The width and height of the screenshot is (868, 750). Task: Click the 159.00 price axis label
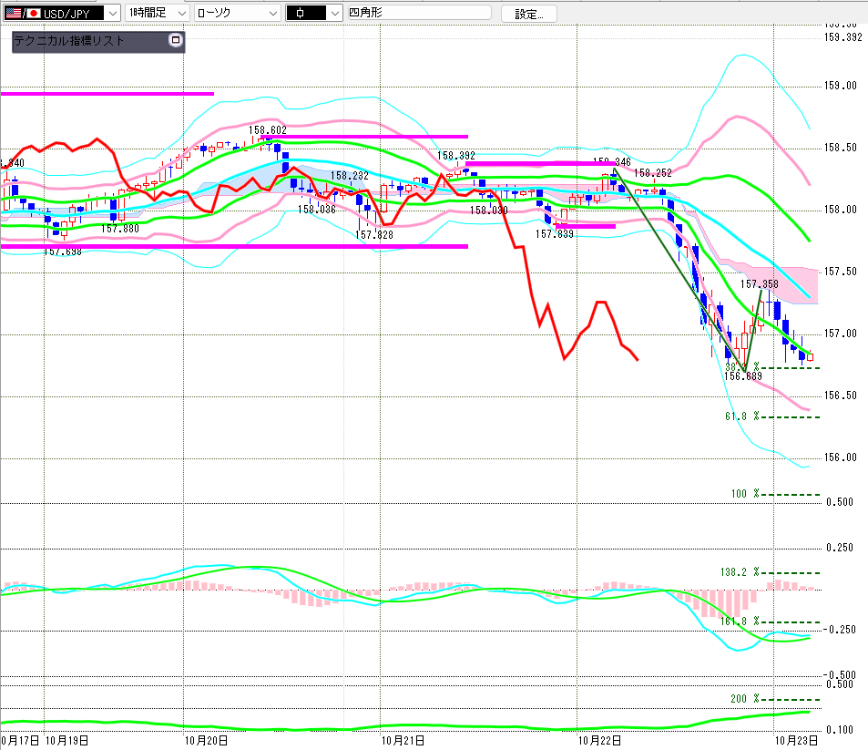[840, 86]
